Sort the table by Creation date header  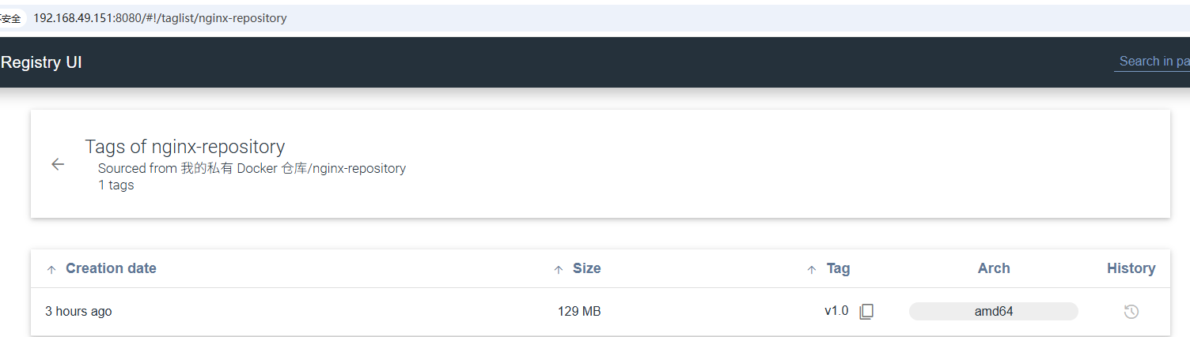(111, 268)
